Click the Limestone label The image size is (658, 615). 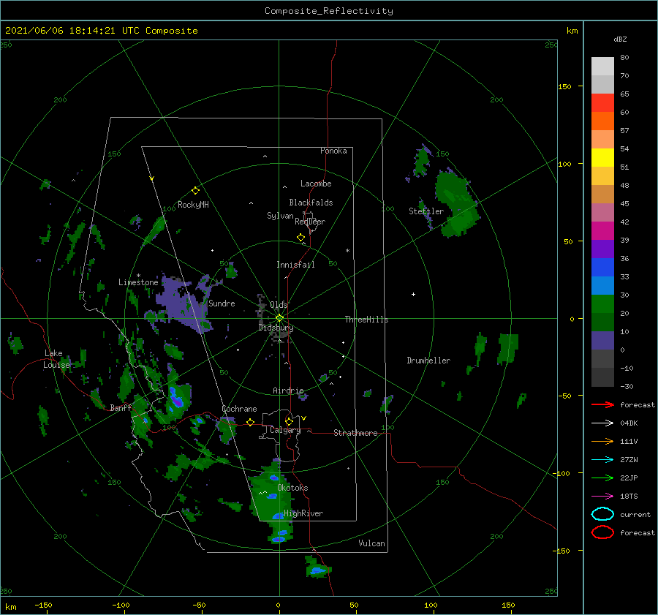[x=138, y=282]
